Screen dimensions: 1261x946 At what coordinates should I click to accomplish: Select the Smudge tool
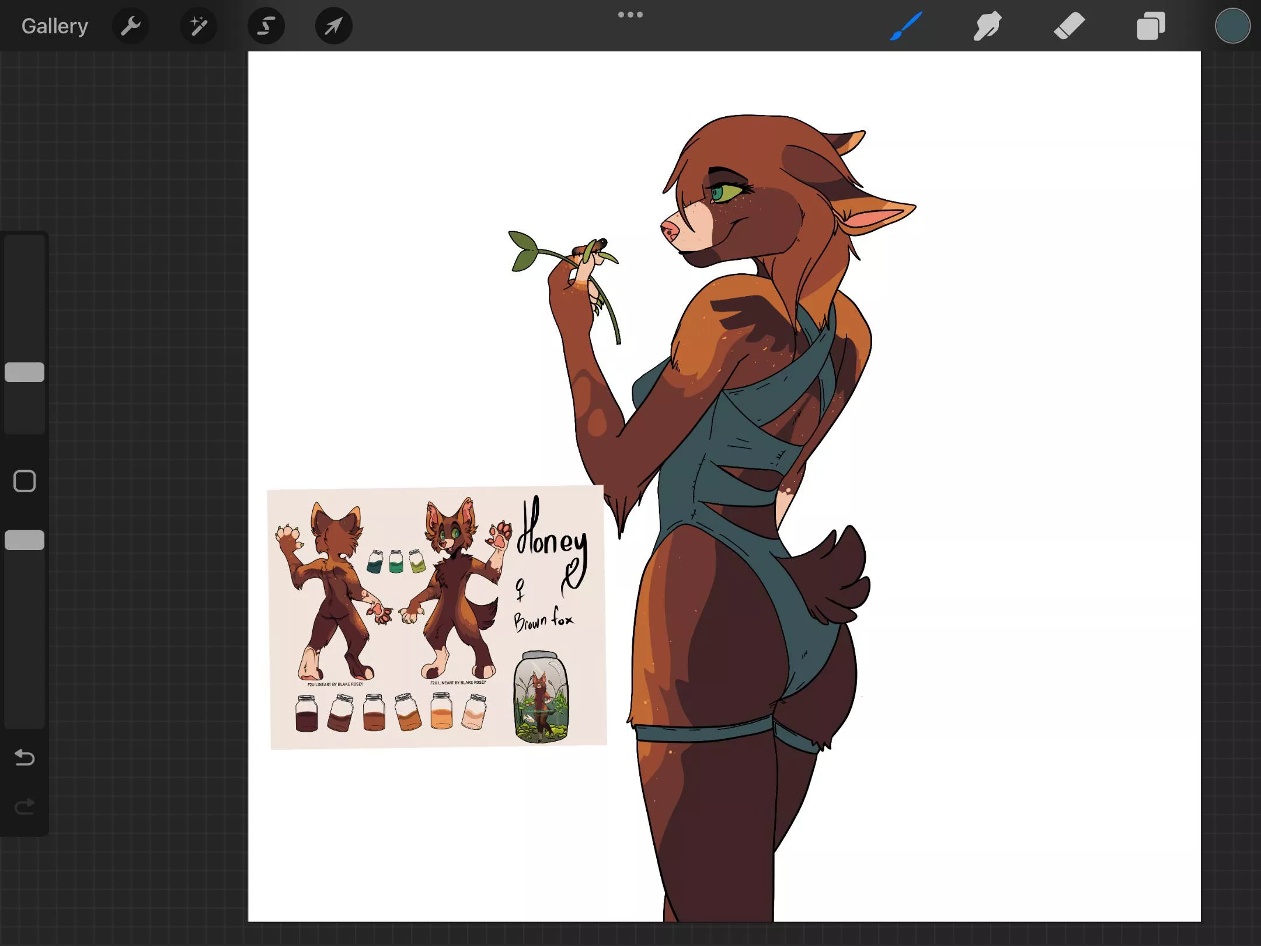pos(987,25)
